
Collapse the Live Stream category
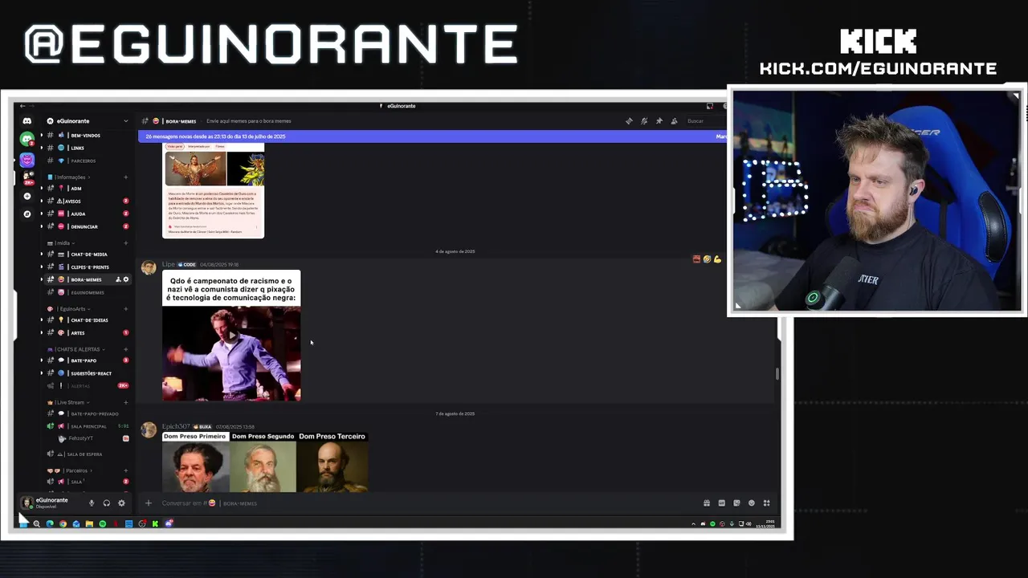point(69,402)
